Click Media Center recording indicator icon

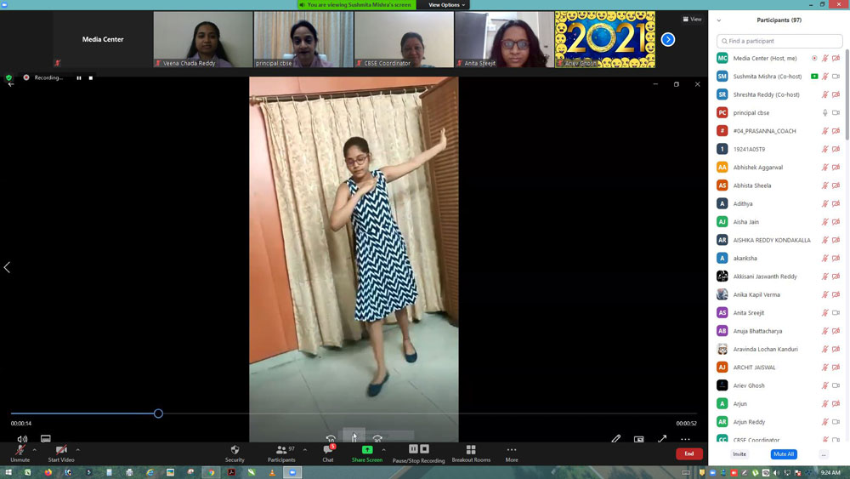[814, 58]
